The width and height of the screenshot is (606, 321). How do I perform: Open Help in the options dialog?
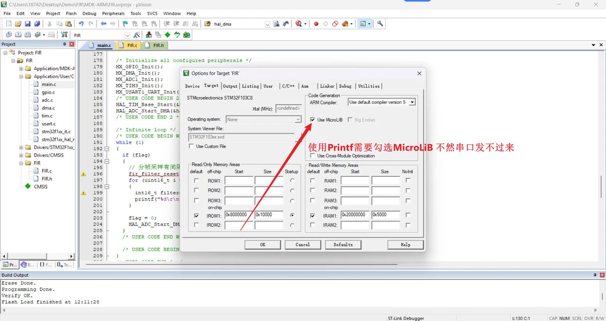pos(405,244)
